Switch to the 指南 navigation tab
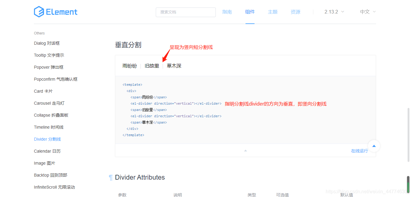Image resolution: width=410 pixels, height=197 pixels. [x=227, y=12]
